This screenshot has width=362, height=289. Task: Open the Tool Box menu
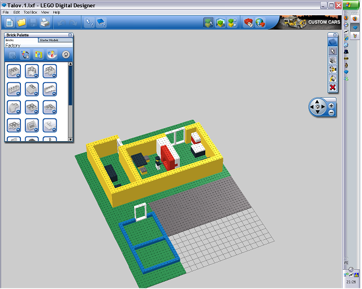(30, 12)
